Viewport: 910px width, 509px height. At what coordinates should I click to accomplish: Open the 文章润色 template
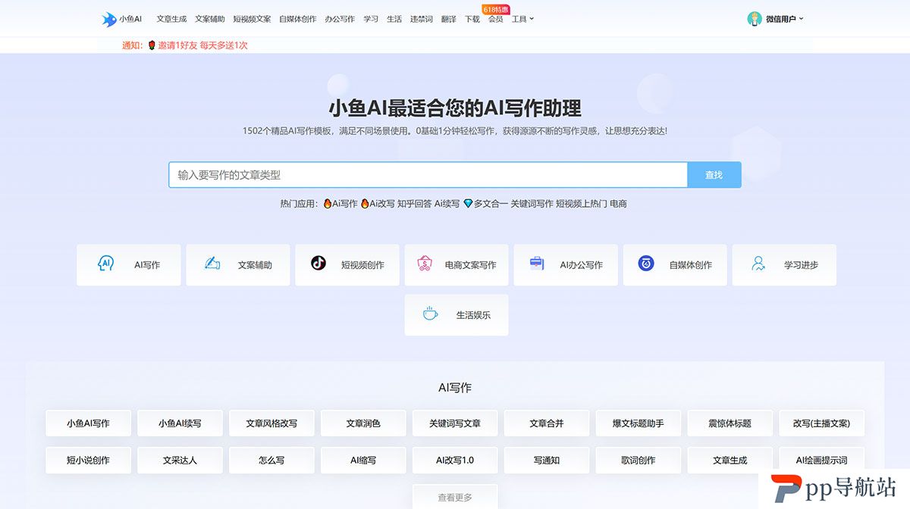click(363, 423)
